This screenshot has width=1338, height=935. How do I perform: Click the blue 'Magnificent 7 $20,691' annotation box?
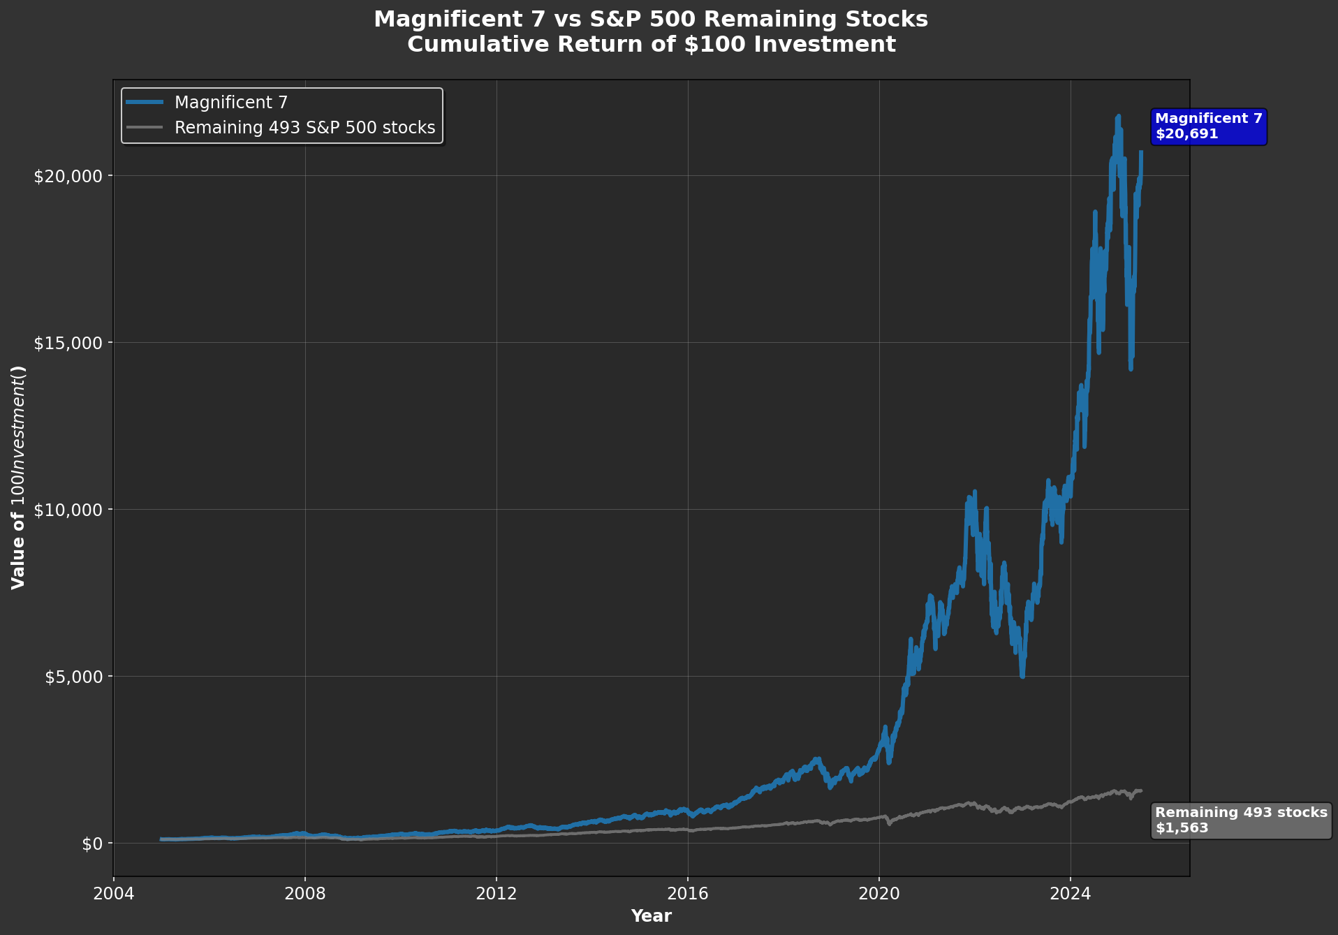(x=1209, y=126)
